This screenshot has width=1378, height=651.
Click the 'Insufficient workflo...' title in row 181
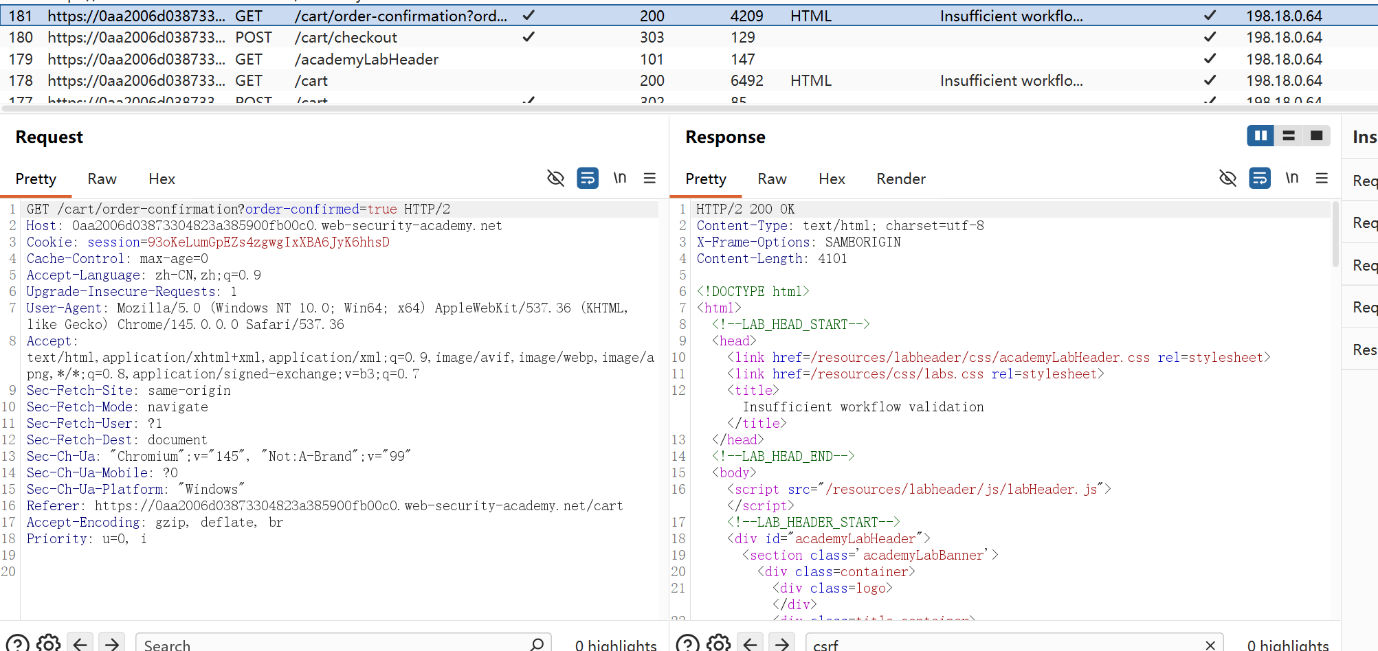point(1011,16)
